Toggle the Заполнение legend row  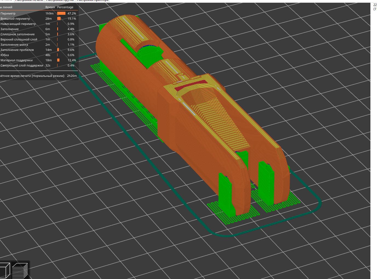[39, 29]
